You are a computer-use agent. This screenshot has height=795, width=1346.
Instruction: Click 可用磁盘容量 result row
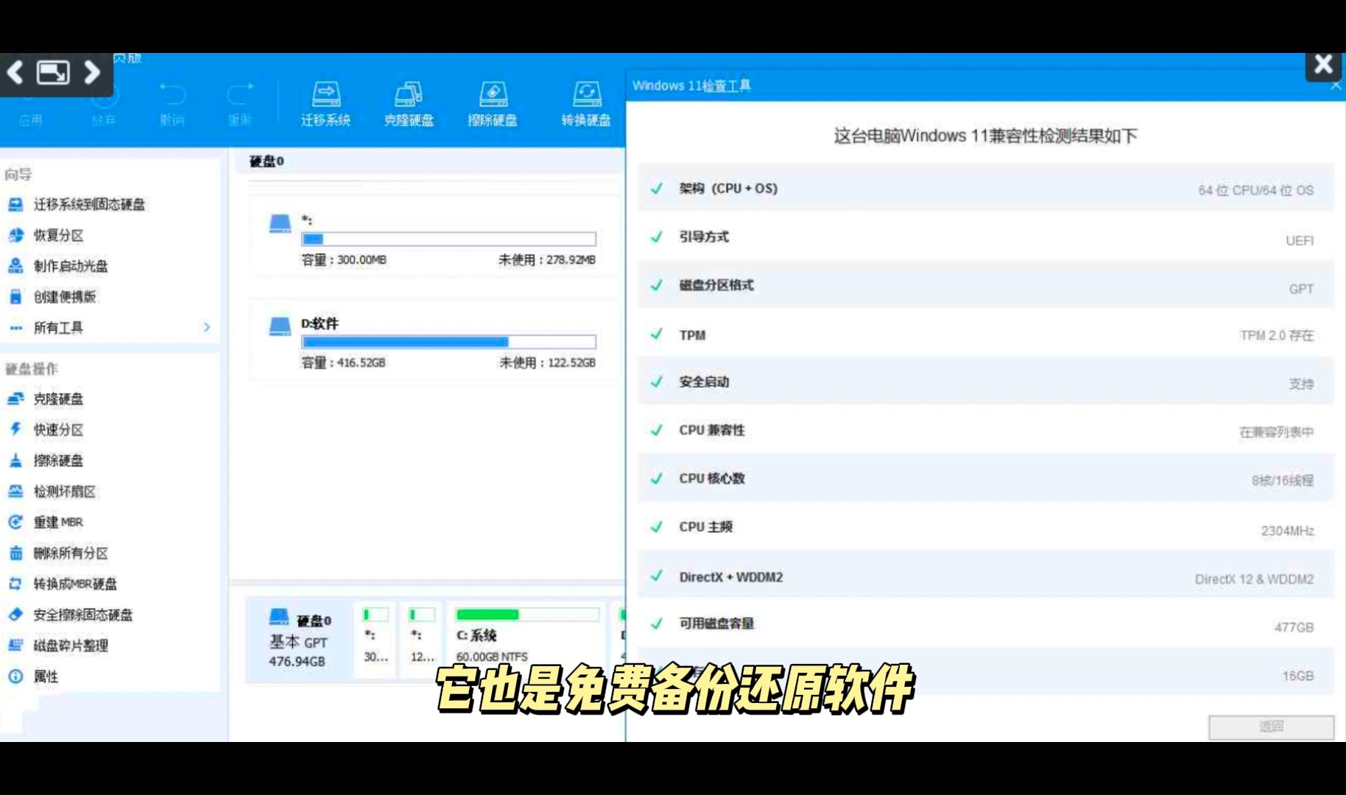click(986, 624)
